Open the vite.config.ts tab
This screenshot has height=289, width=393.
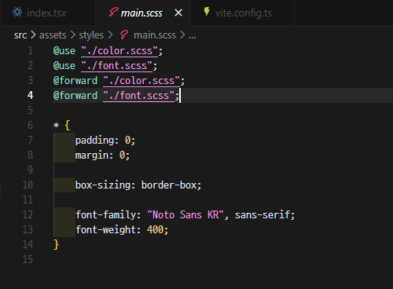[242, 13]
